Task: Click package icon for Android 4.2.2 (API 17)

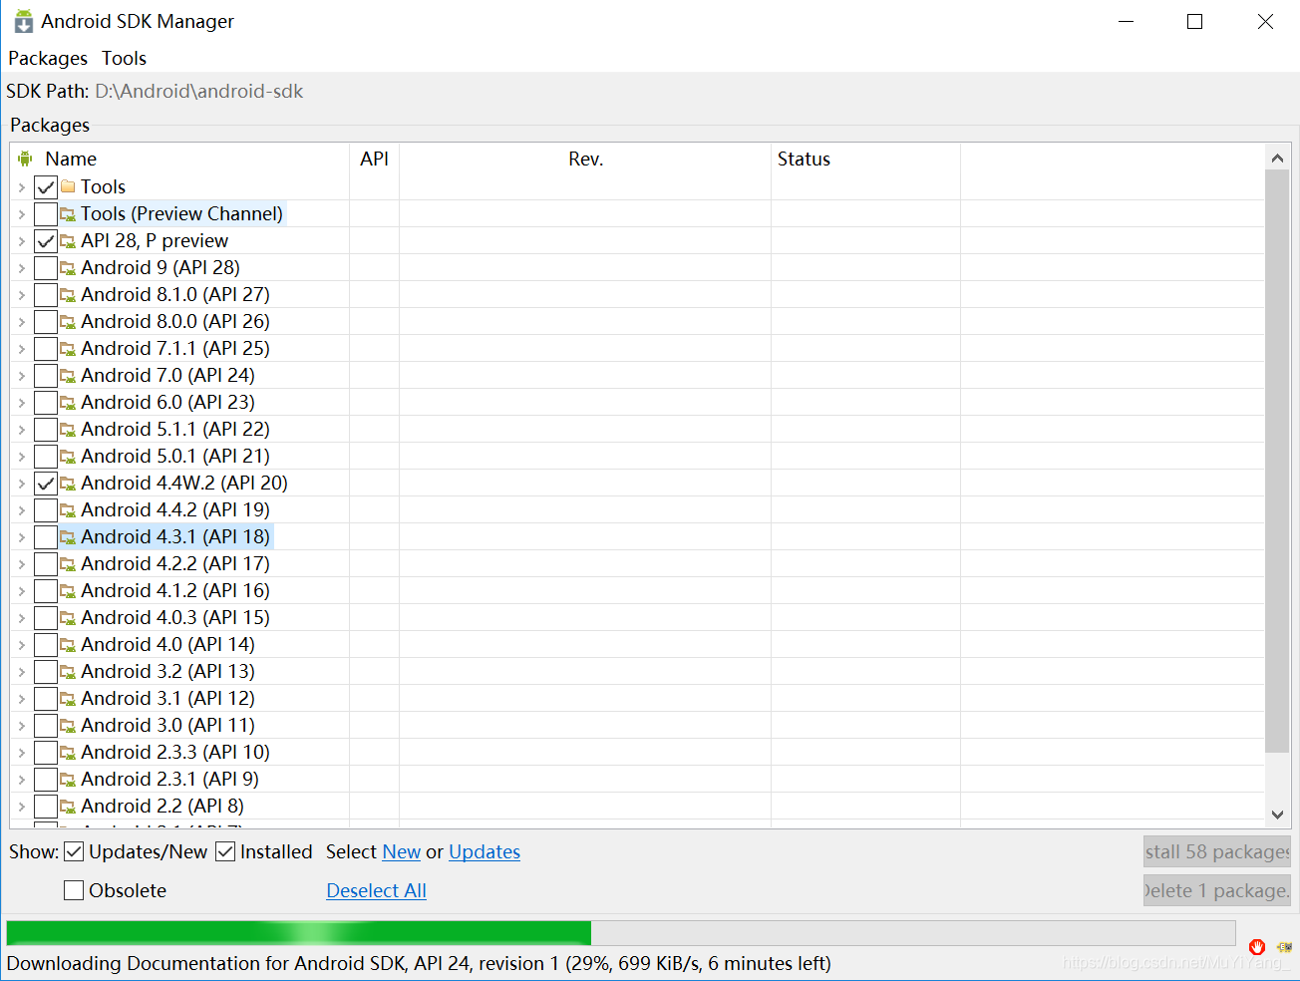Action: click(x=68, y=563)
